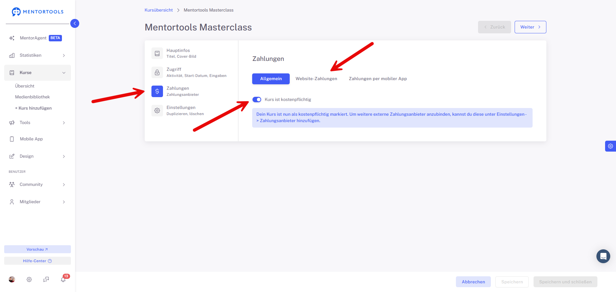Viewport: 616px width, 292px height.
Task: Click the Mobile App phone icon
Action: click(x=12, y=139)
